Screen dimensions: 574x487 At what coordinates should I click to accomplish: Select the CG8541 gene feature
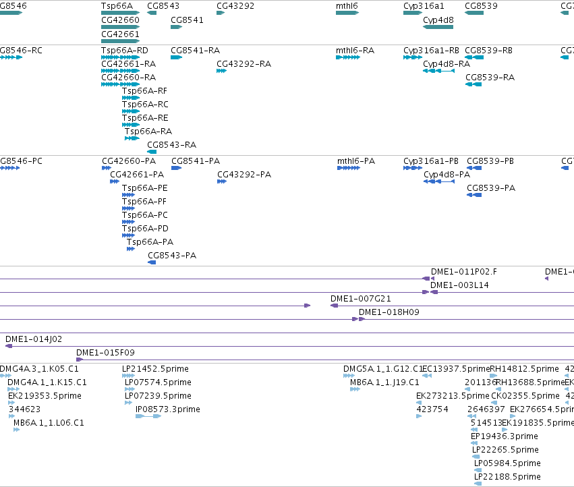[177, 27]
